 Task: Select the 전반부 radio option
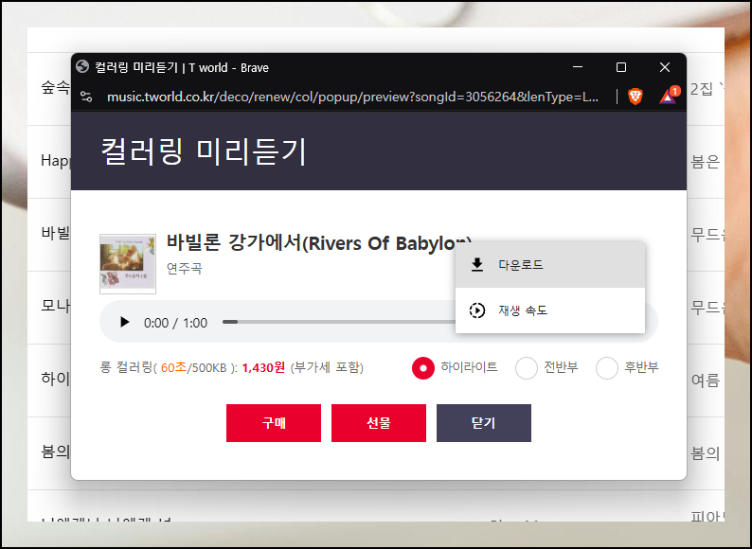coord(526,368)
